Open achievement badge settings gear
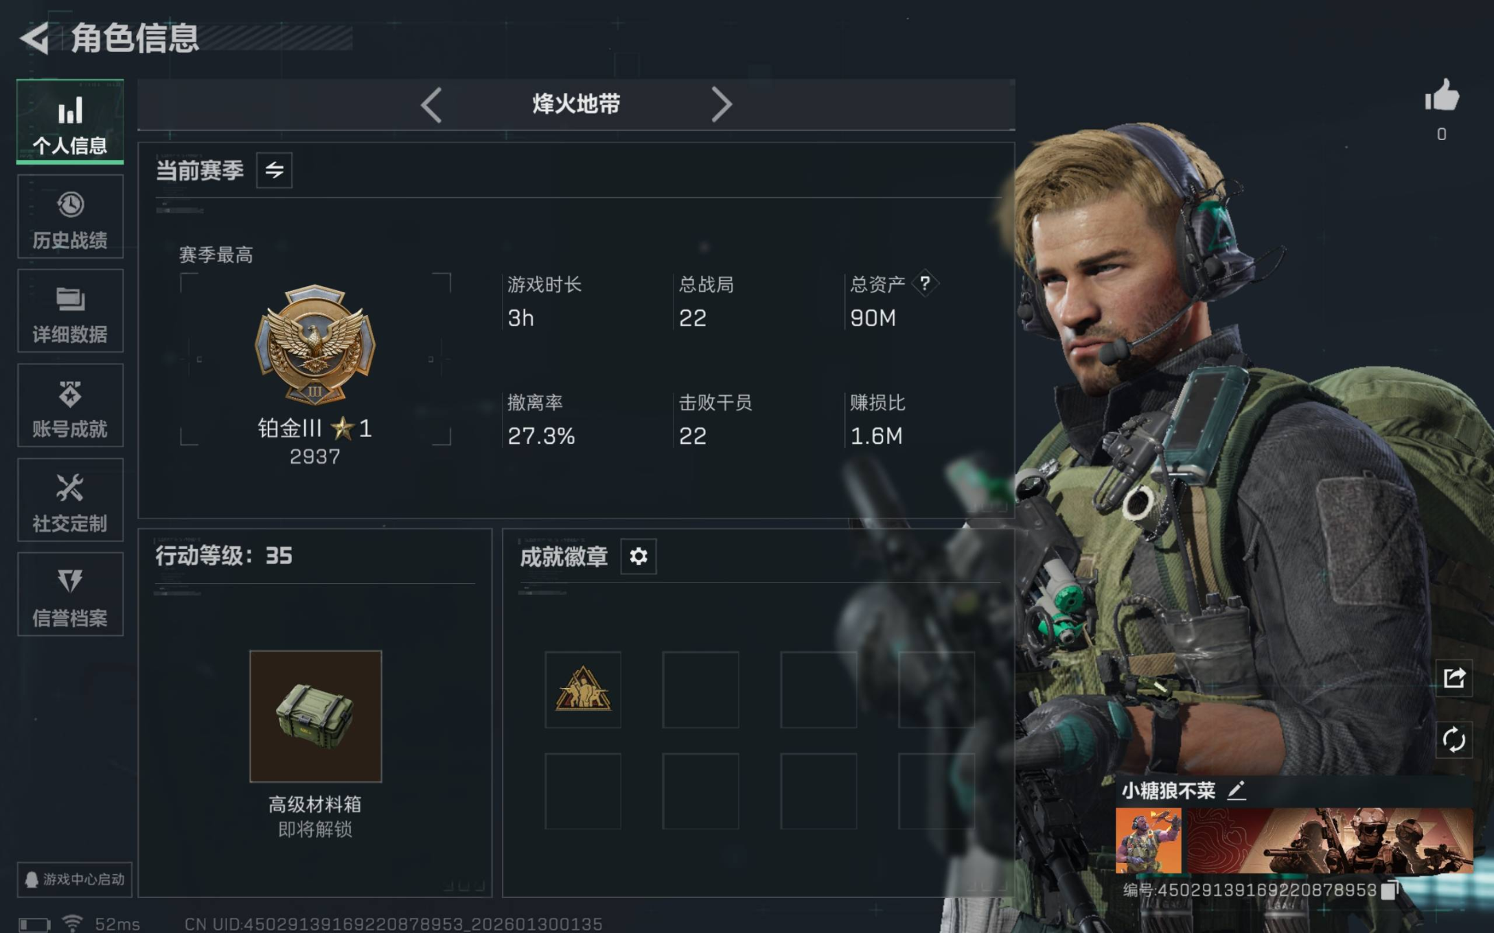 639,556
